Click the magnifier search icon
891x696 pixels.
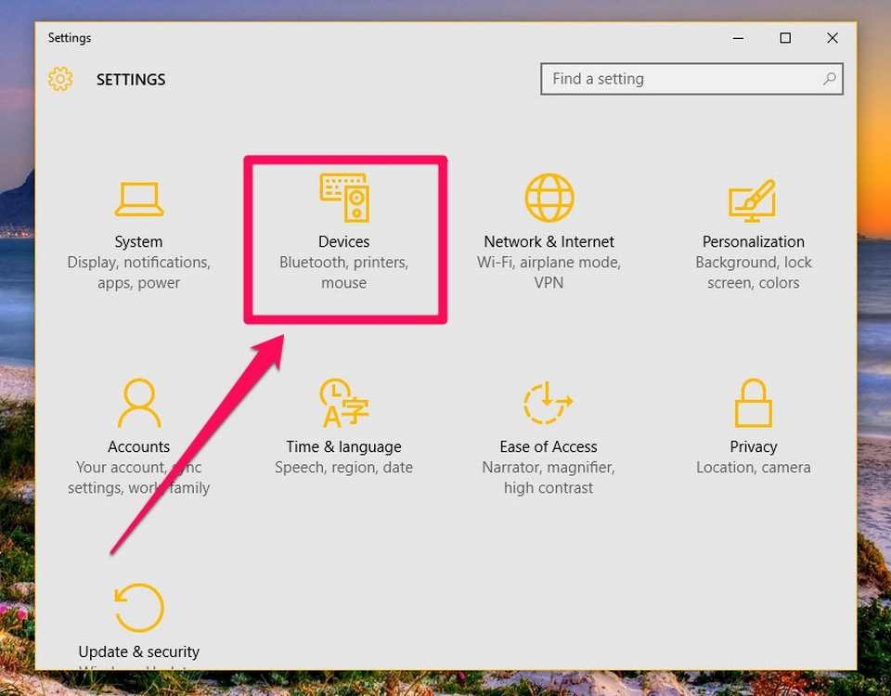tap(830, 79)
